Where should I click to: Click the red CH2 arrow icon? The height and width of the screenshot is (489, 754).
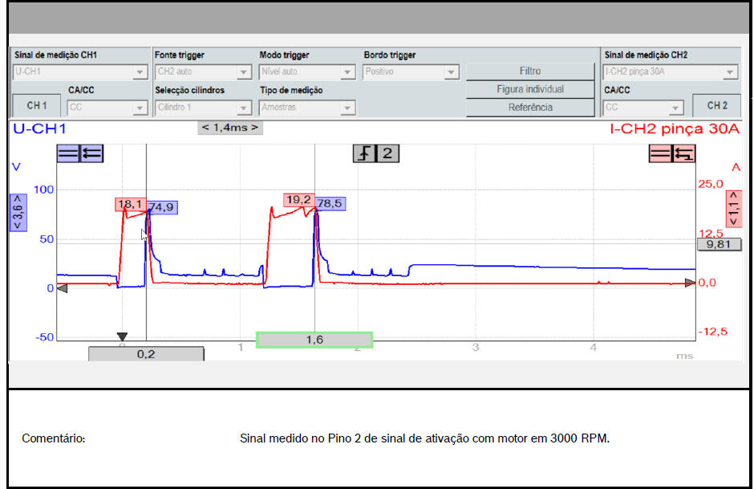(684, 153)
